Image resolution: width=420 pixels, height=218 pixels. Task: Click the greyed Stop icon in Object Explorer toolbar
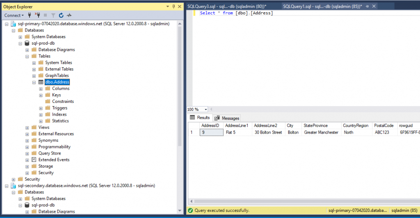click(x=45, y=15)
